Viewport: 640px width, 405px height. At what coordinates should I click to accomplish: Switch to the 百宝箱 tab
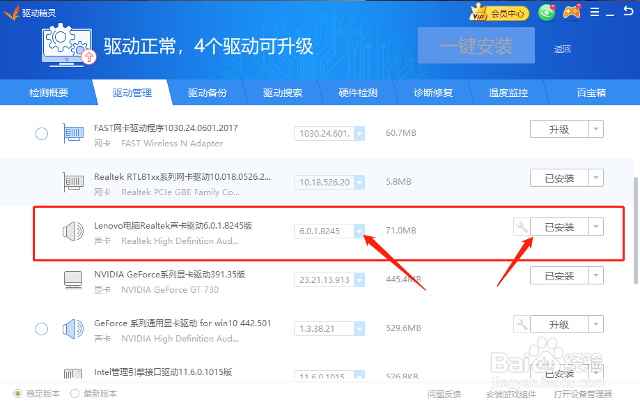click(591, 93)
